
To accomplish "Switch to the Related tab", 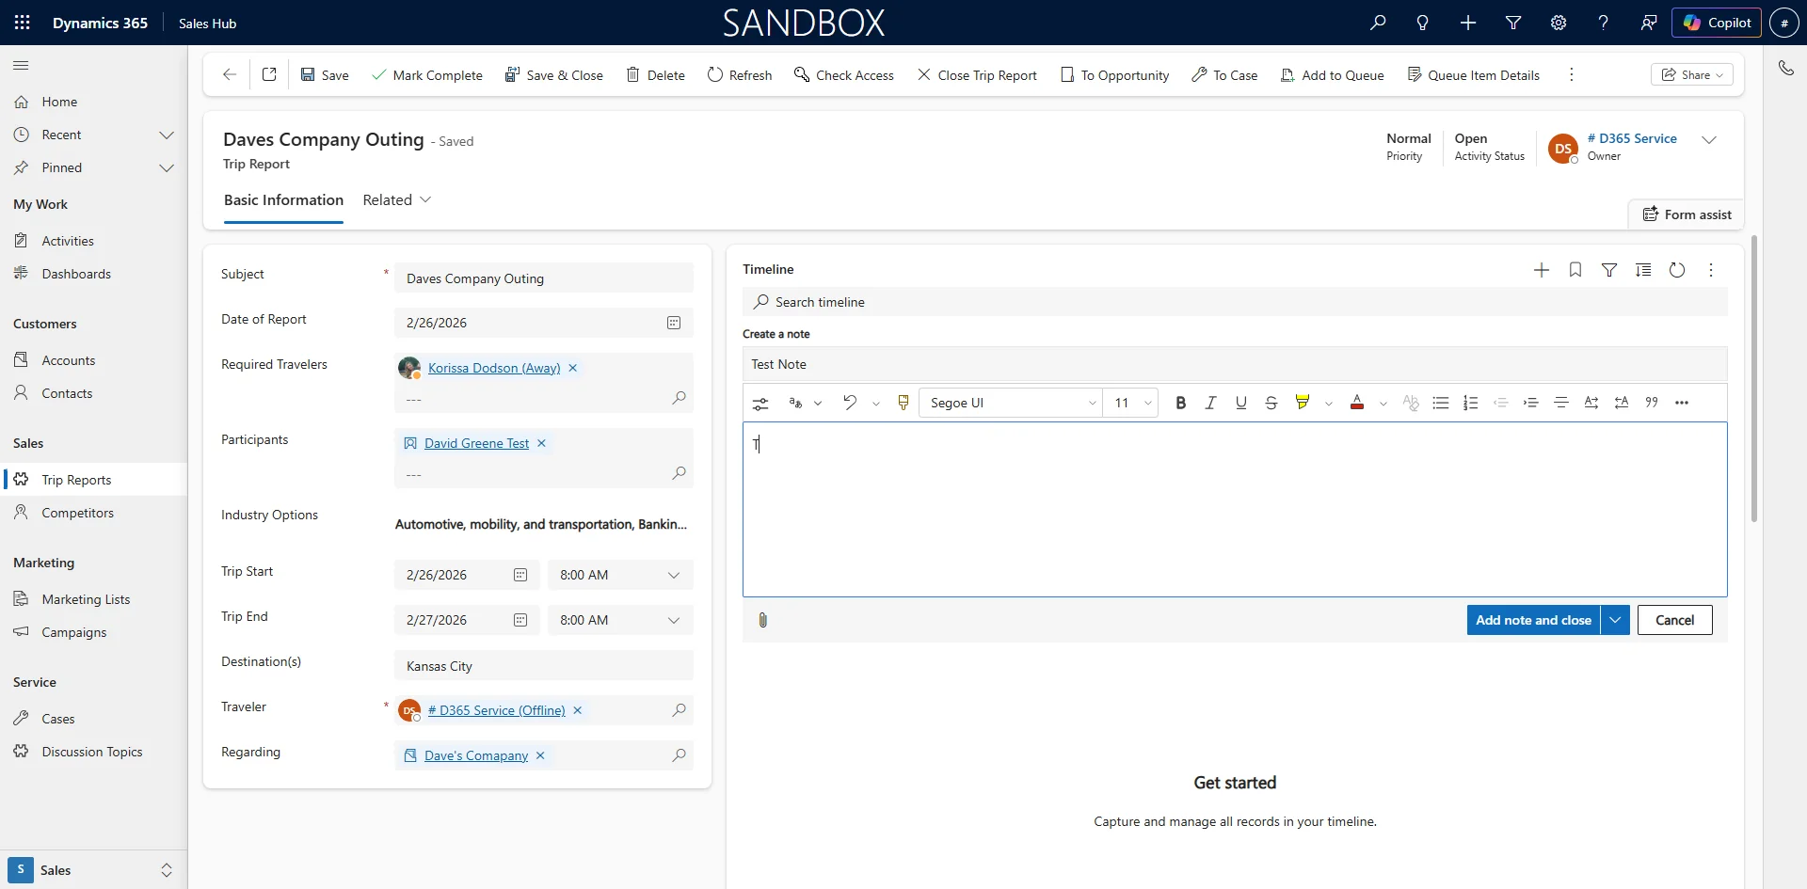I will coord(387,199).
